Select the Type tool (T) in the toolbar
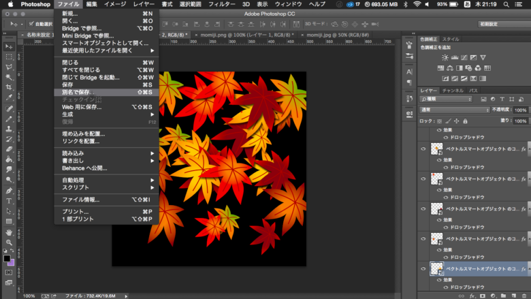This screenshot has width=531, height=299. pyautogui.click(x=9, y=201)
